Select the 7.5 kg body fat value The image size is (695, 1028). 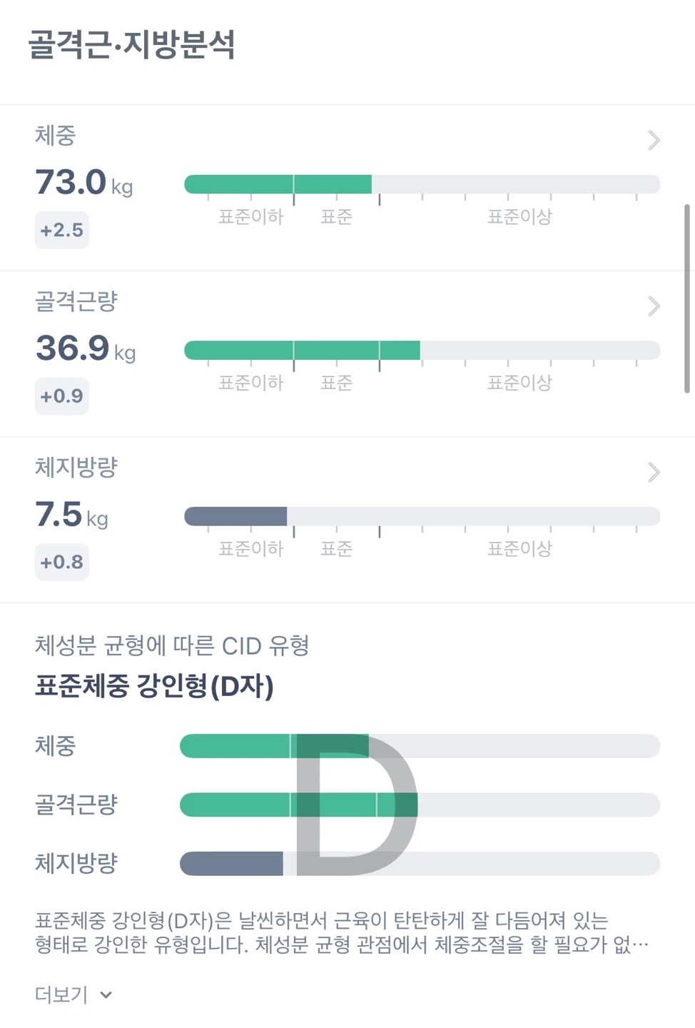point(72,515)
